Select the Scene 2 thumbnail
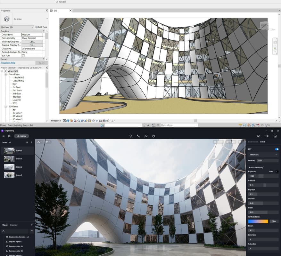The width and height of the screenshot is (281, 256). pyautogui.click(x=9, y=167)
